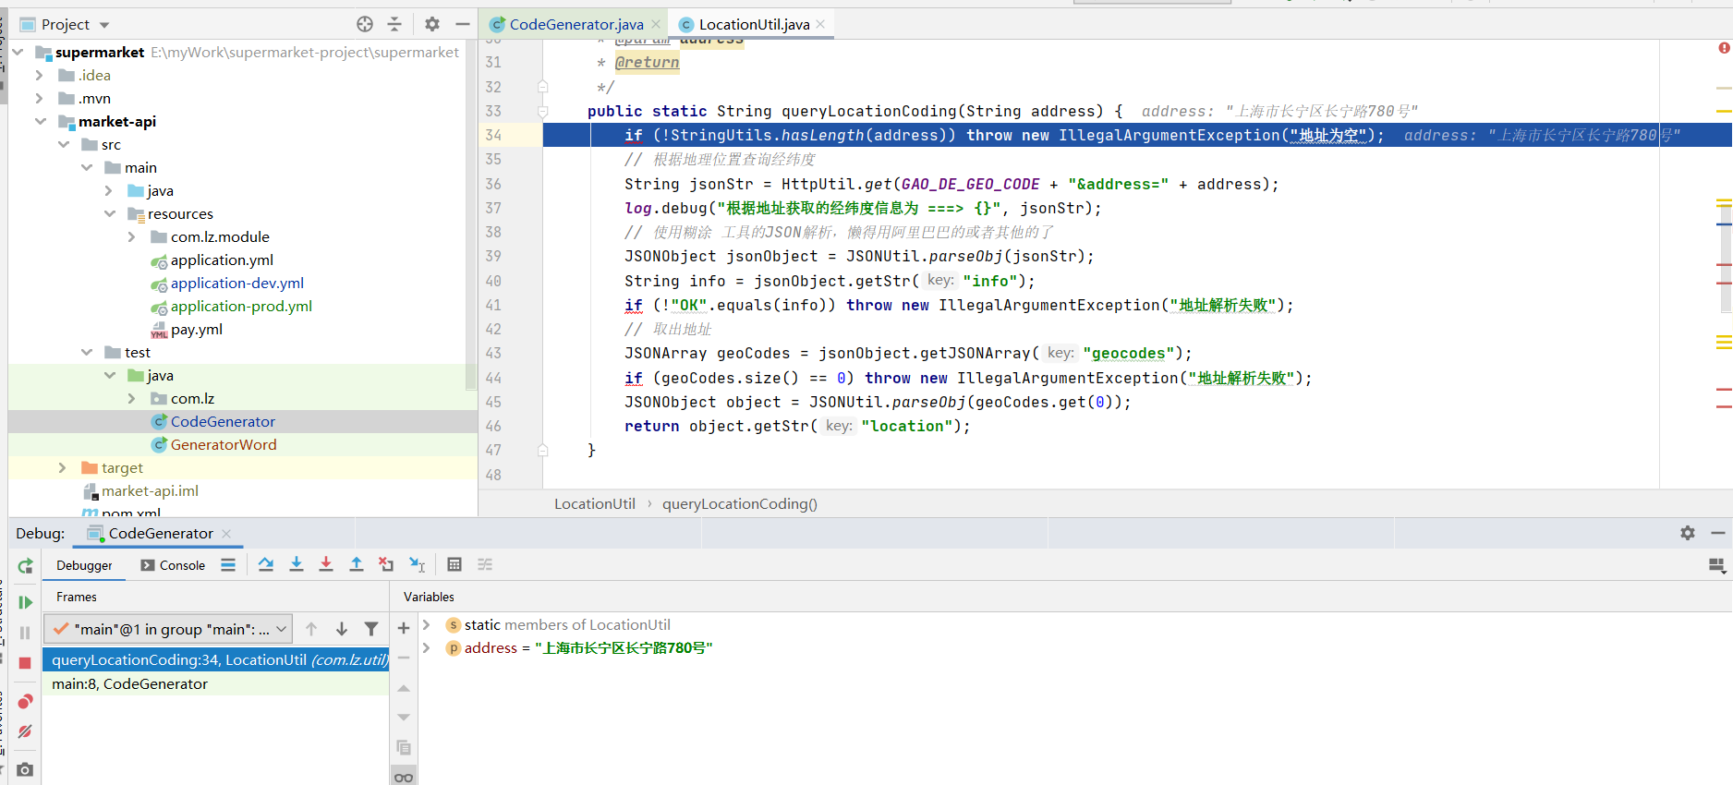Viewport: 1733px width, 785px height.
Task: Click Force Step Into red arrow icon
Action: point(326,564)
